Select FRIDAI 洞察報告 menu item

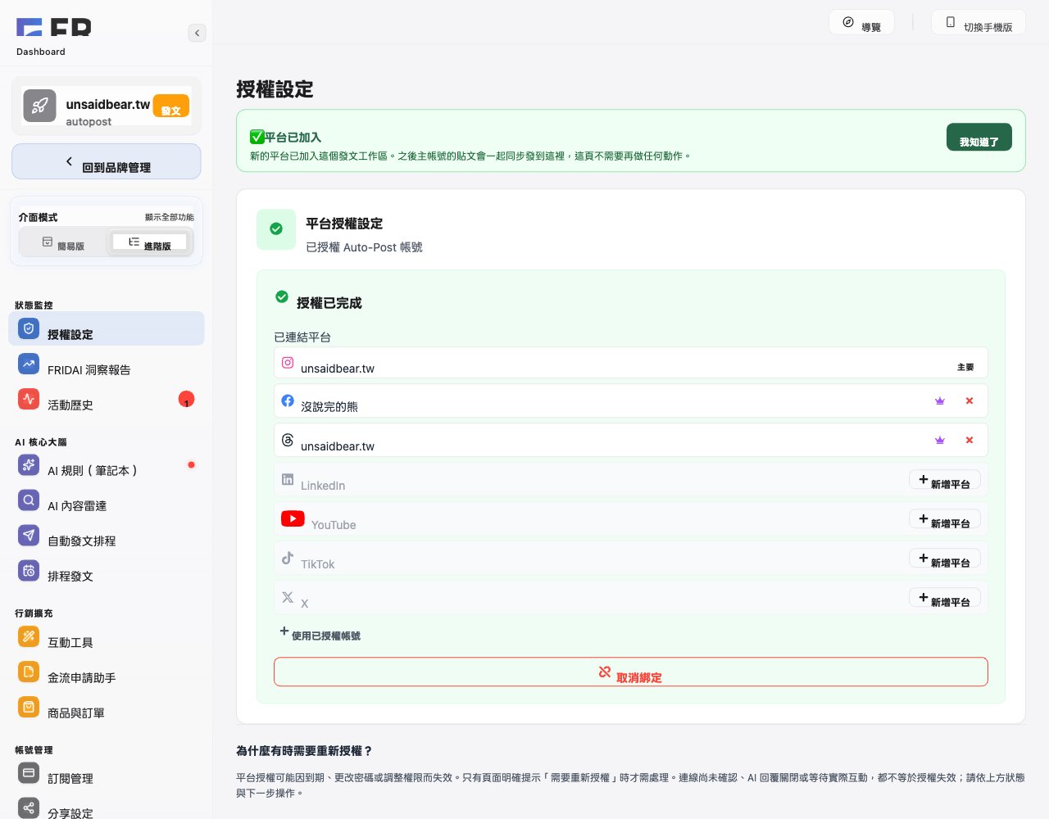107,364
